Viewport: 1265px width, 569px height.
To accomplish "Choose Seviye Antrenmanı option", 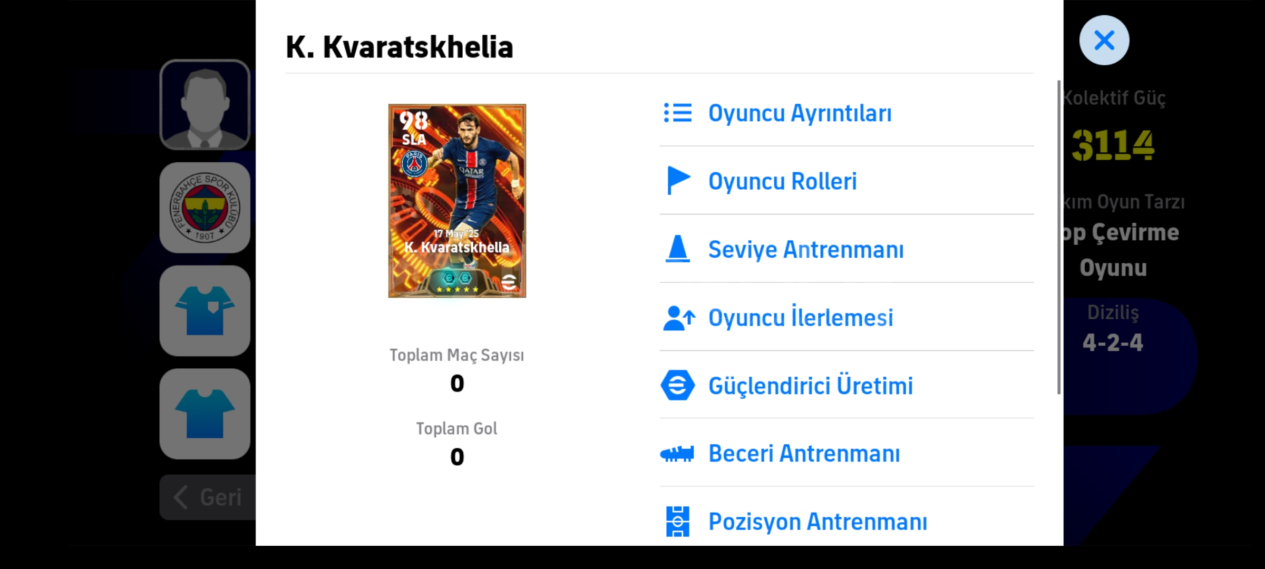I will pos(846,249).
